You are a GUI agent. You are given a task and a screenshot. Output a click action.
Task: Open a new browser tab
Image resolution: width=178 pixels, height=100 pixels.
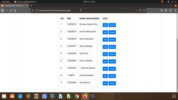31,6
